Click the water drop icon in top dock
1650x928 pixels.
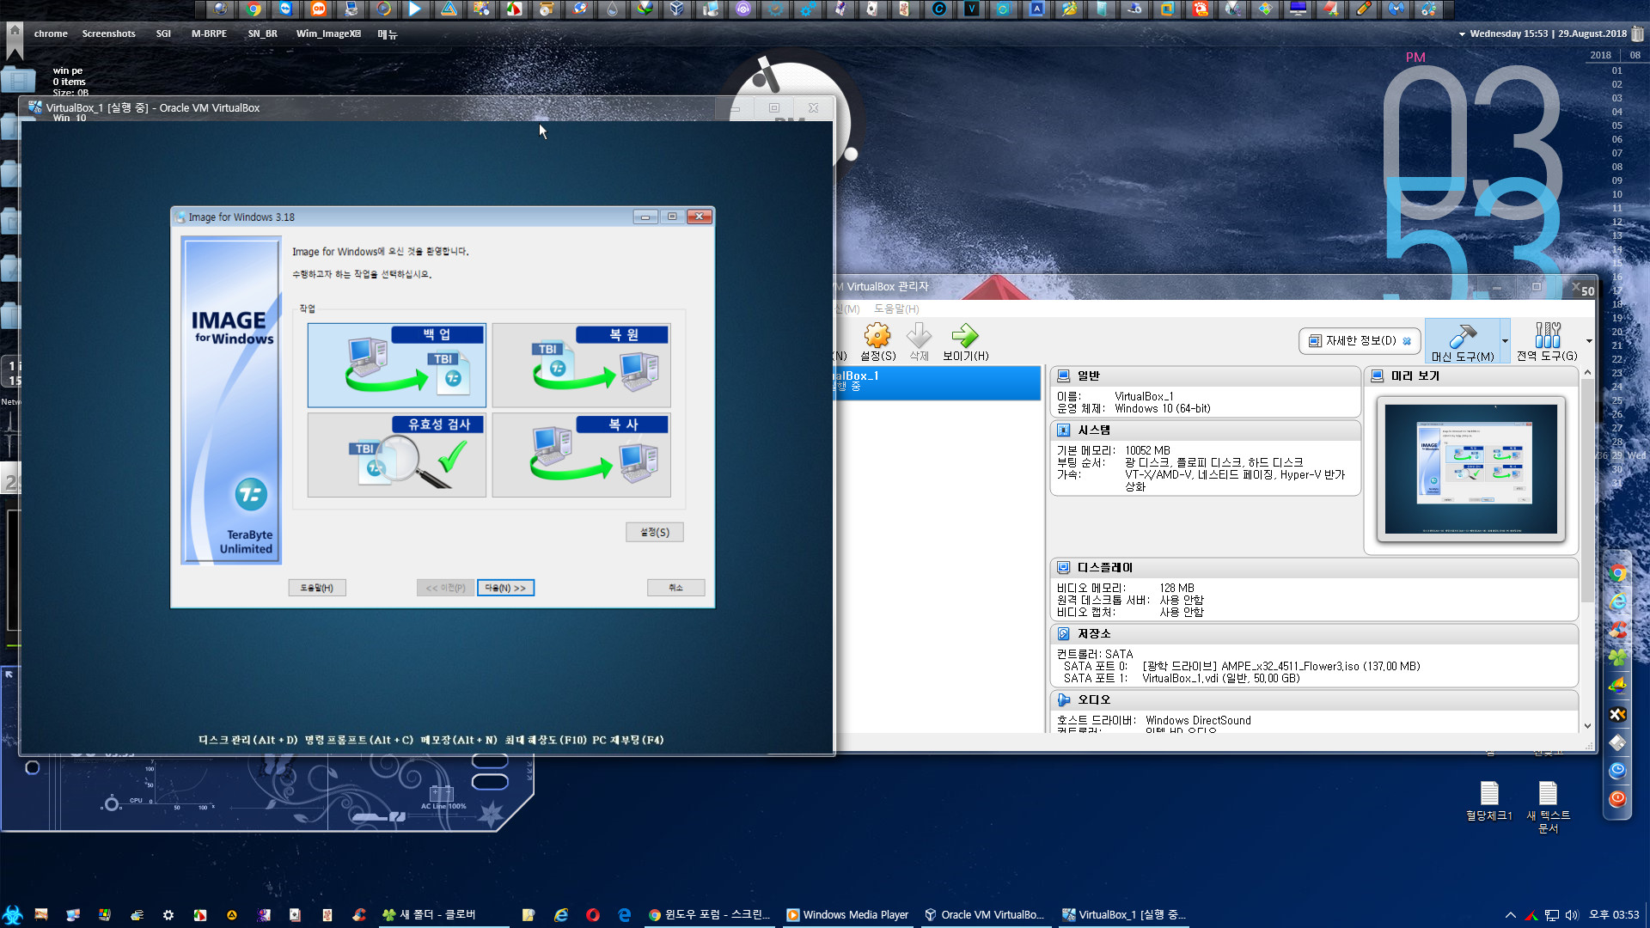[612, 9]
